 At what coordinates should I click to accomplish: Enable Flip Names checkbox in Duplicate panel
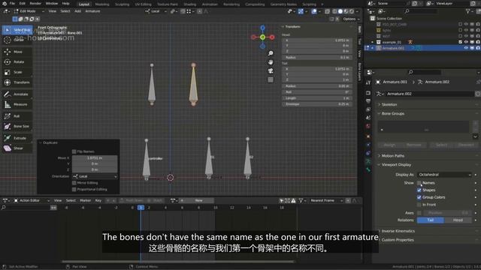coord(74,151)
